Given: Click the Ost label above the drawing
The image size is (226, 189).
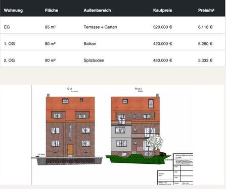Looking at the screenshot, I should 70,89.
